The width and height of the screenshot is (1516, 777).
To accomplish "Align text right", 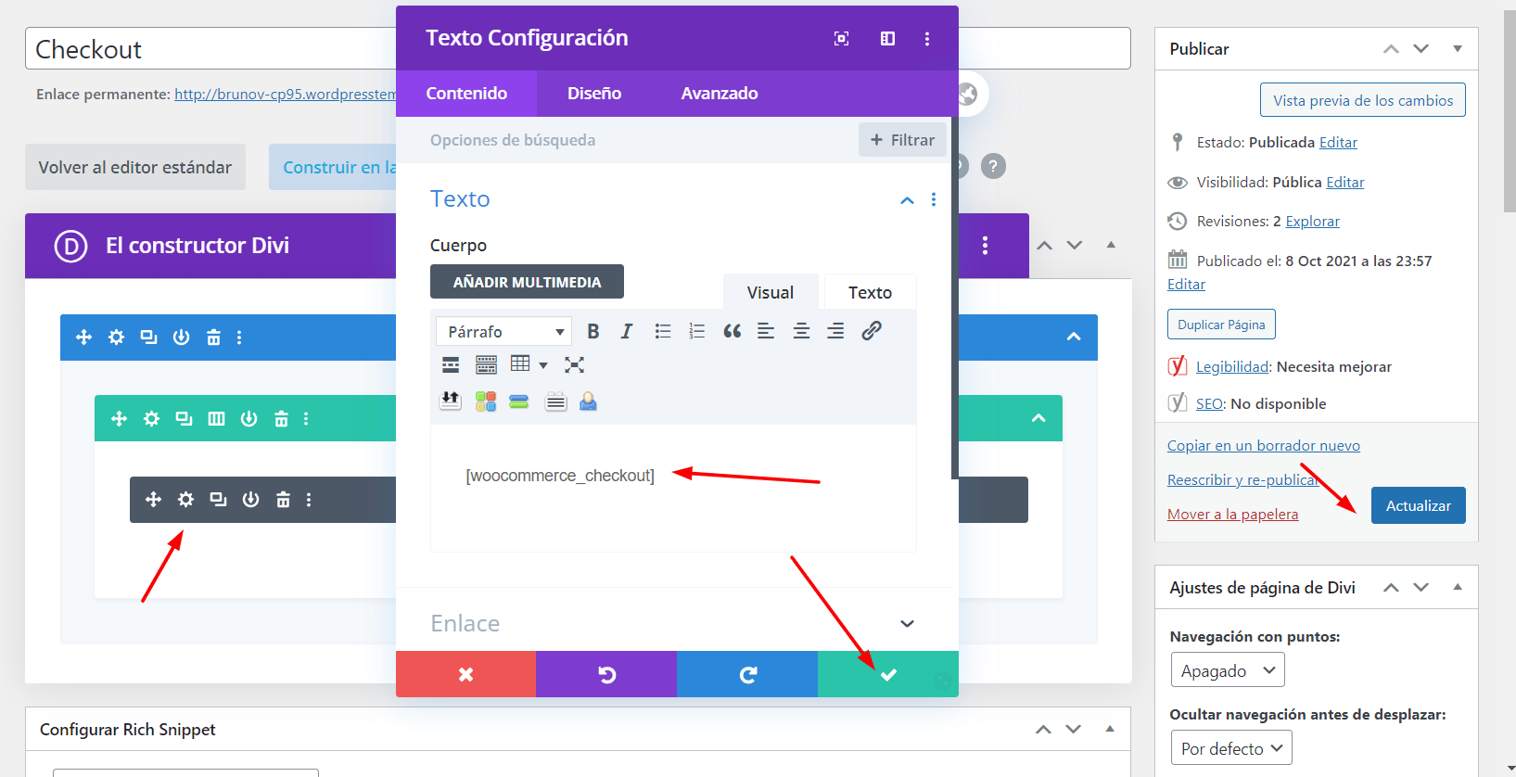I will 835,331.
